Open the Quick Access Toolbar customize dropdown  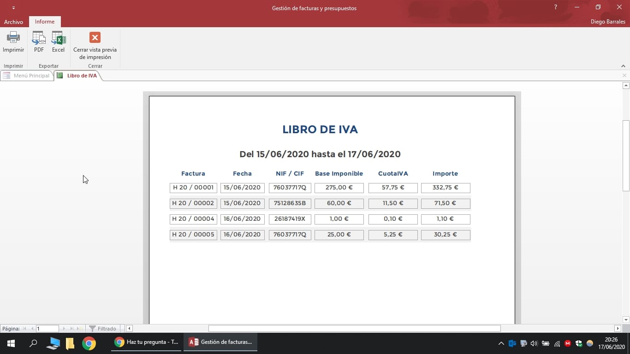point(13,8)
